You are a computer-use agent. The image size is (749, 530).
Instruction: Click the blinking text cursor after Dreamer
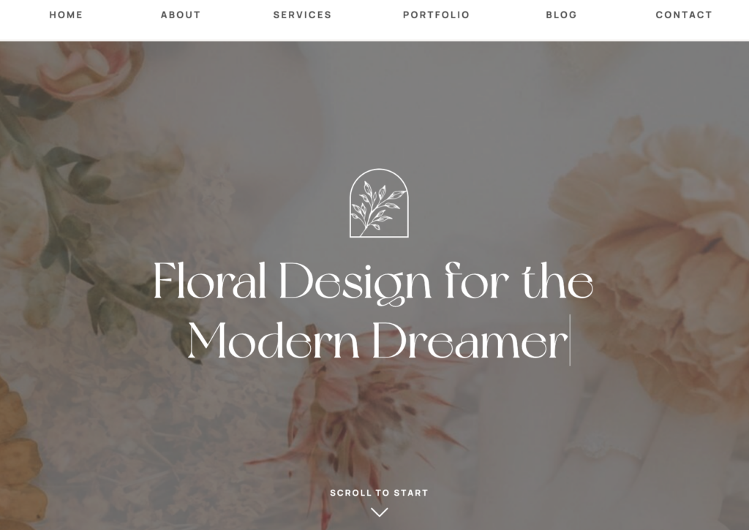tap(570, 340)
